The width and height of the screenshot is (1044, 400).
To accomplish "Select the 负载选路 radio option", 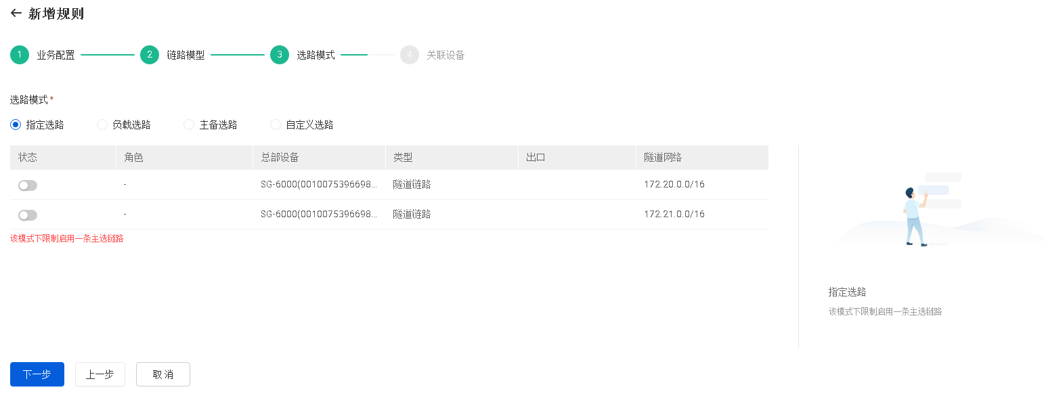I will [x=102, y=125].
